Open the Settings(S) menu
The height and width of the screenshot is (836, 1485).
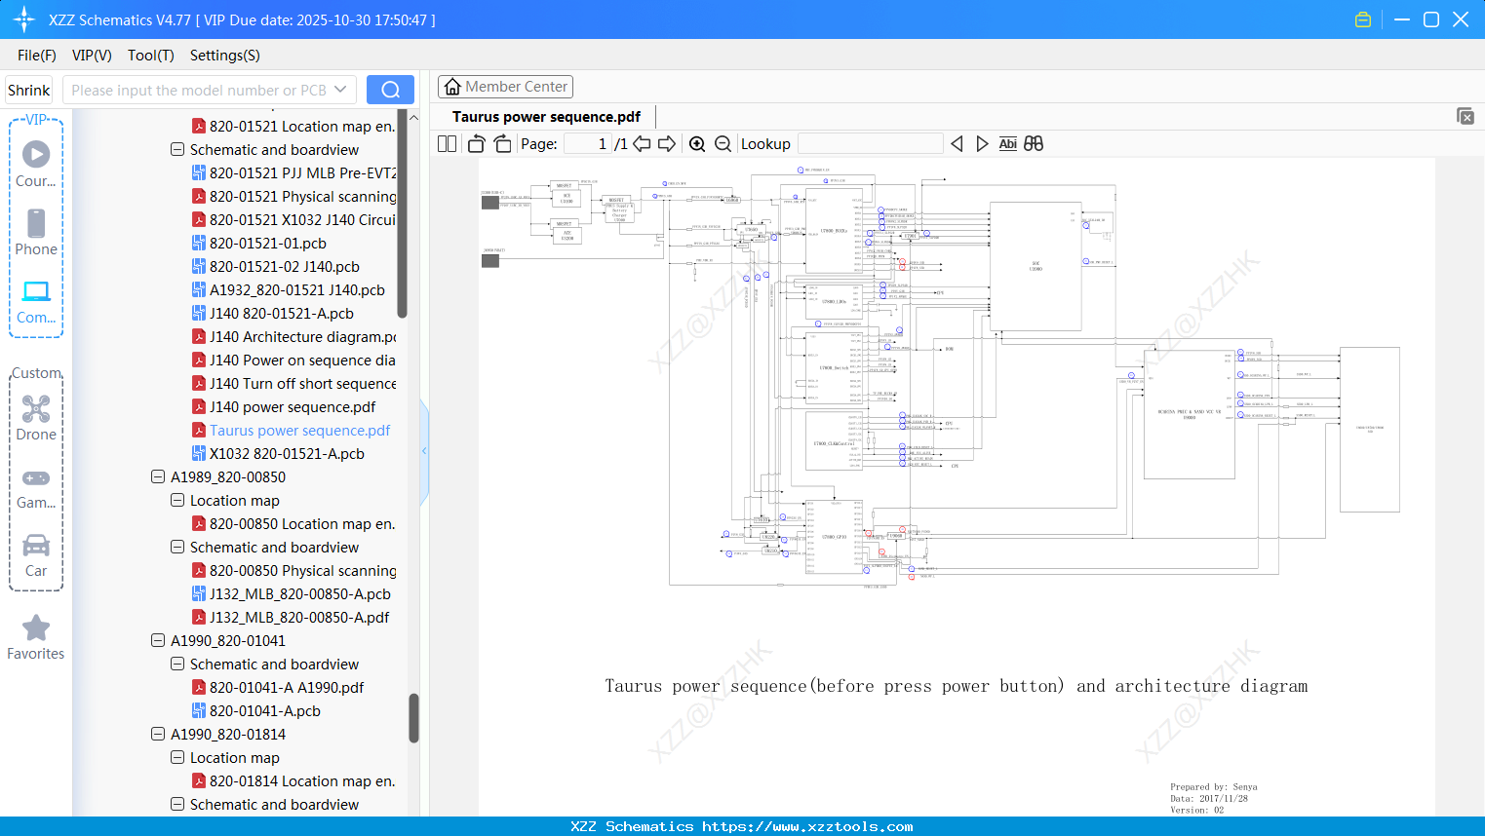(224, 56)
